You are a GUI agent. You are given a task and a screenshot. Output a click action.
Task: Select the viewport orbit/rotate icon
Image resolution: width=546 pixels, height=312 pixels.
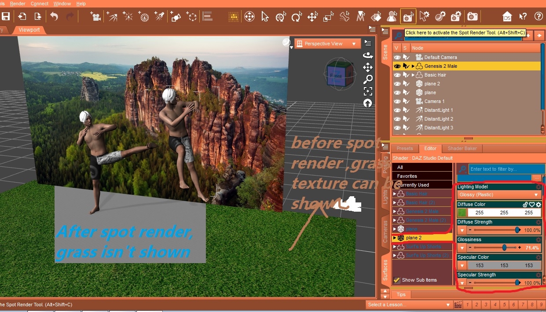(367, 55)
